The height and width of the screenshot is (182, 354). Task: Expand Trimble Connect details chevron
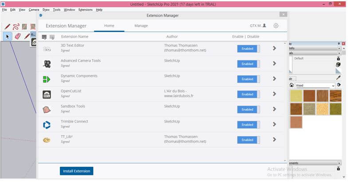coord(275,124)
